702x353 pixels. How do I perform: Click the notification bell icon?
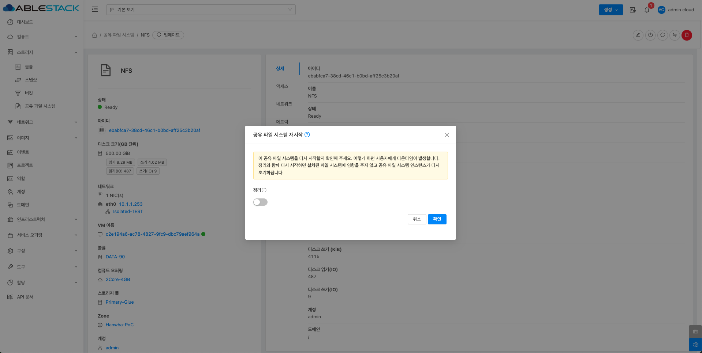tap(647, 10)
